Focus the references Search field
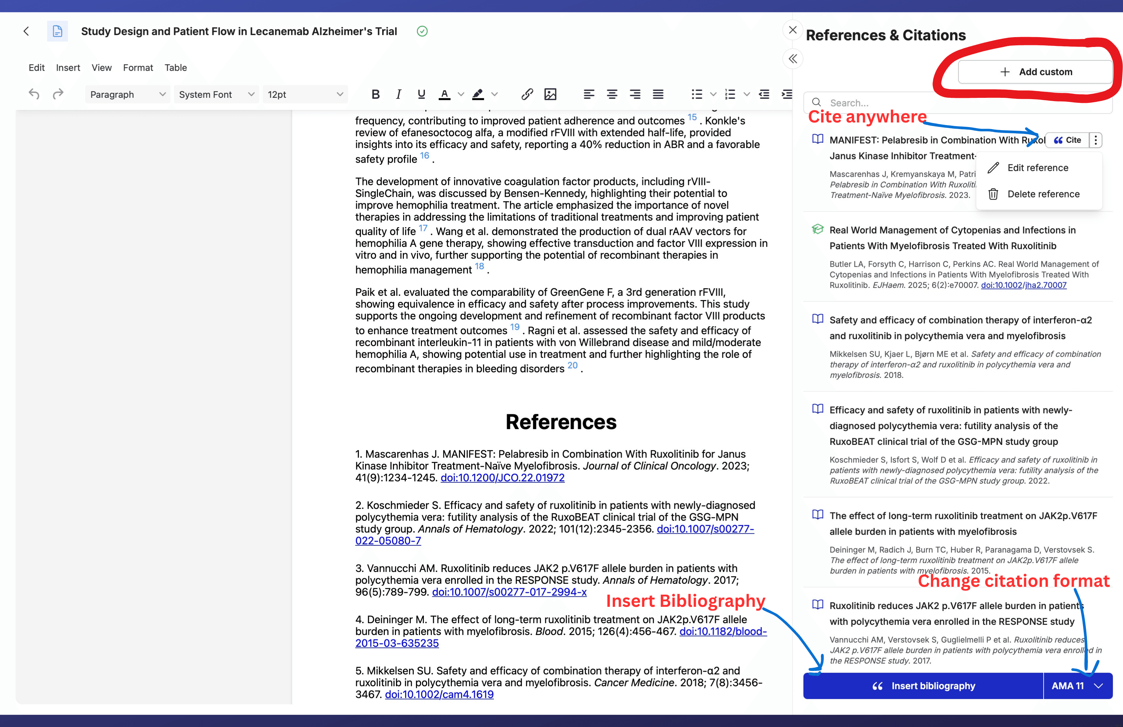Image resolution: width=1123 pixels, height=727 pixels. point(958,102)
